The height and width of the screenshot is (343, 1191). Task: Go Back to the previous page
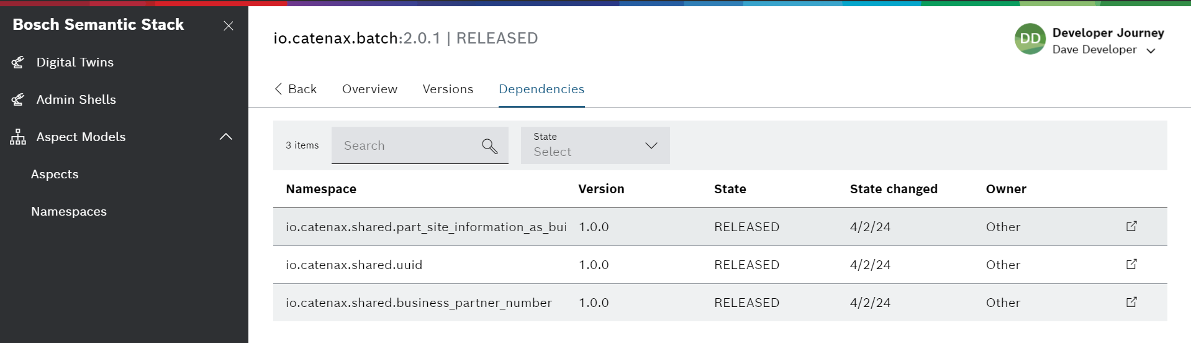[x=296, y=89]
